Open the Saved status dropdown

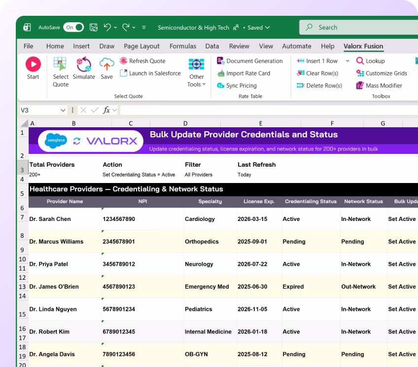[x=259, y=28]
